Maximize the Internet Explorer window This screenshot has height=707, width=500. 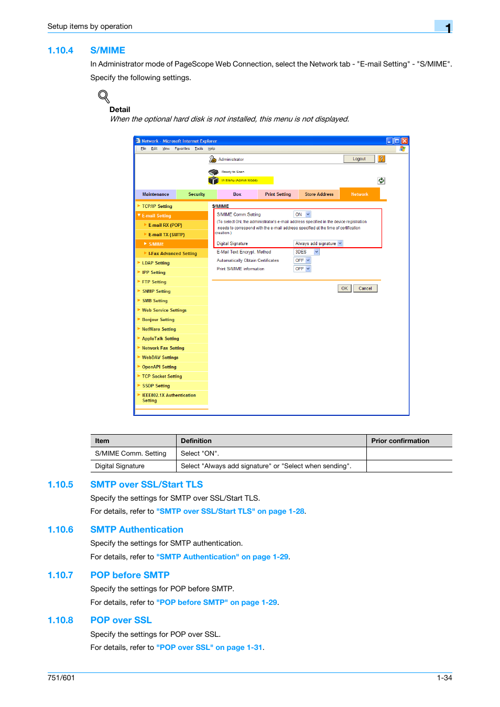(x=397, y=141)
